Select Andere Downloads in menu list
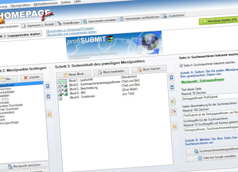 (11, 105)
